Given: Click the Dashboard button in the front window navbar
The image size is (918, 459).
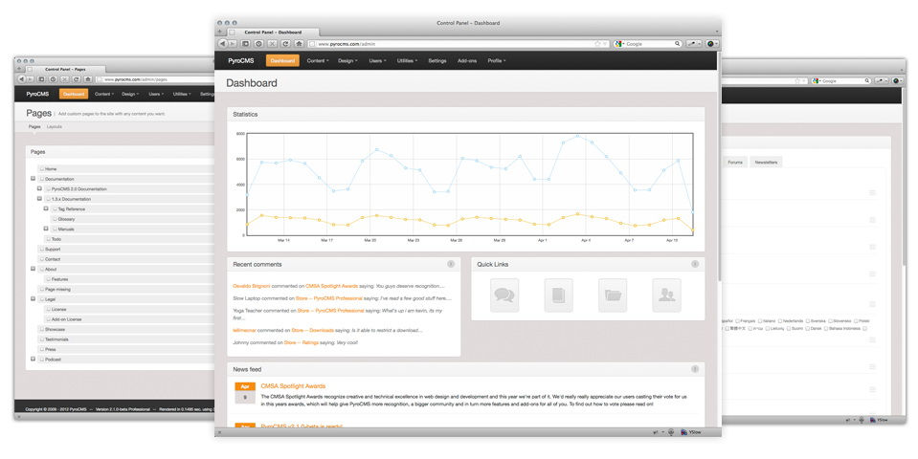Looking at the screenshot, I should click(x=282, y=61).
